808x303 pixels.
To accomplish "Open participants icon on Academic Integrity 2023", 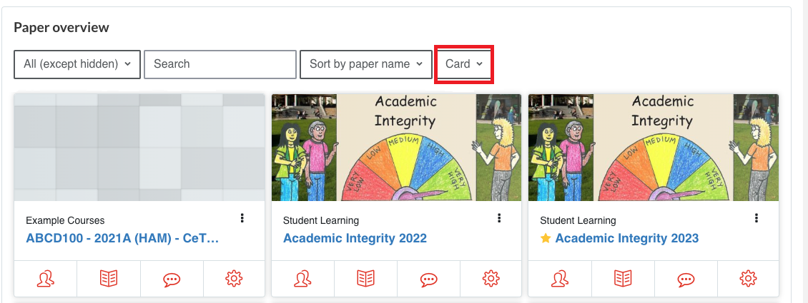I will [560, 279].
